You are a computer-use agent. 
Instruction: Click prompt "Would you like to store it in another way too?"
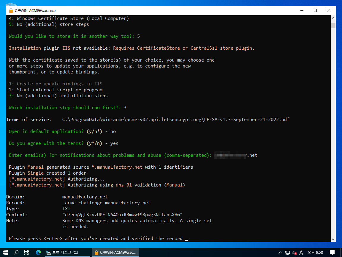[71, 36]
